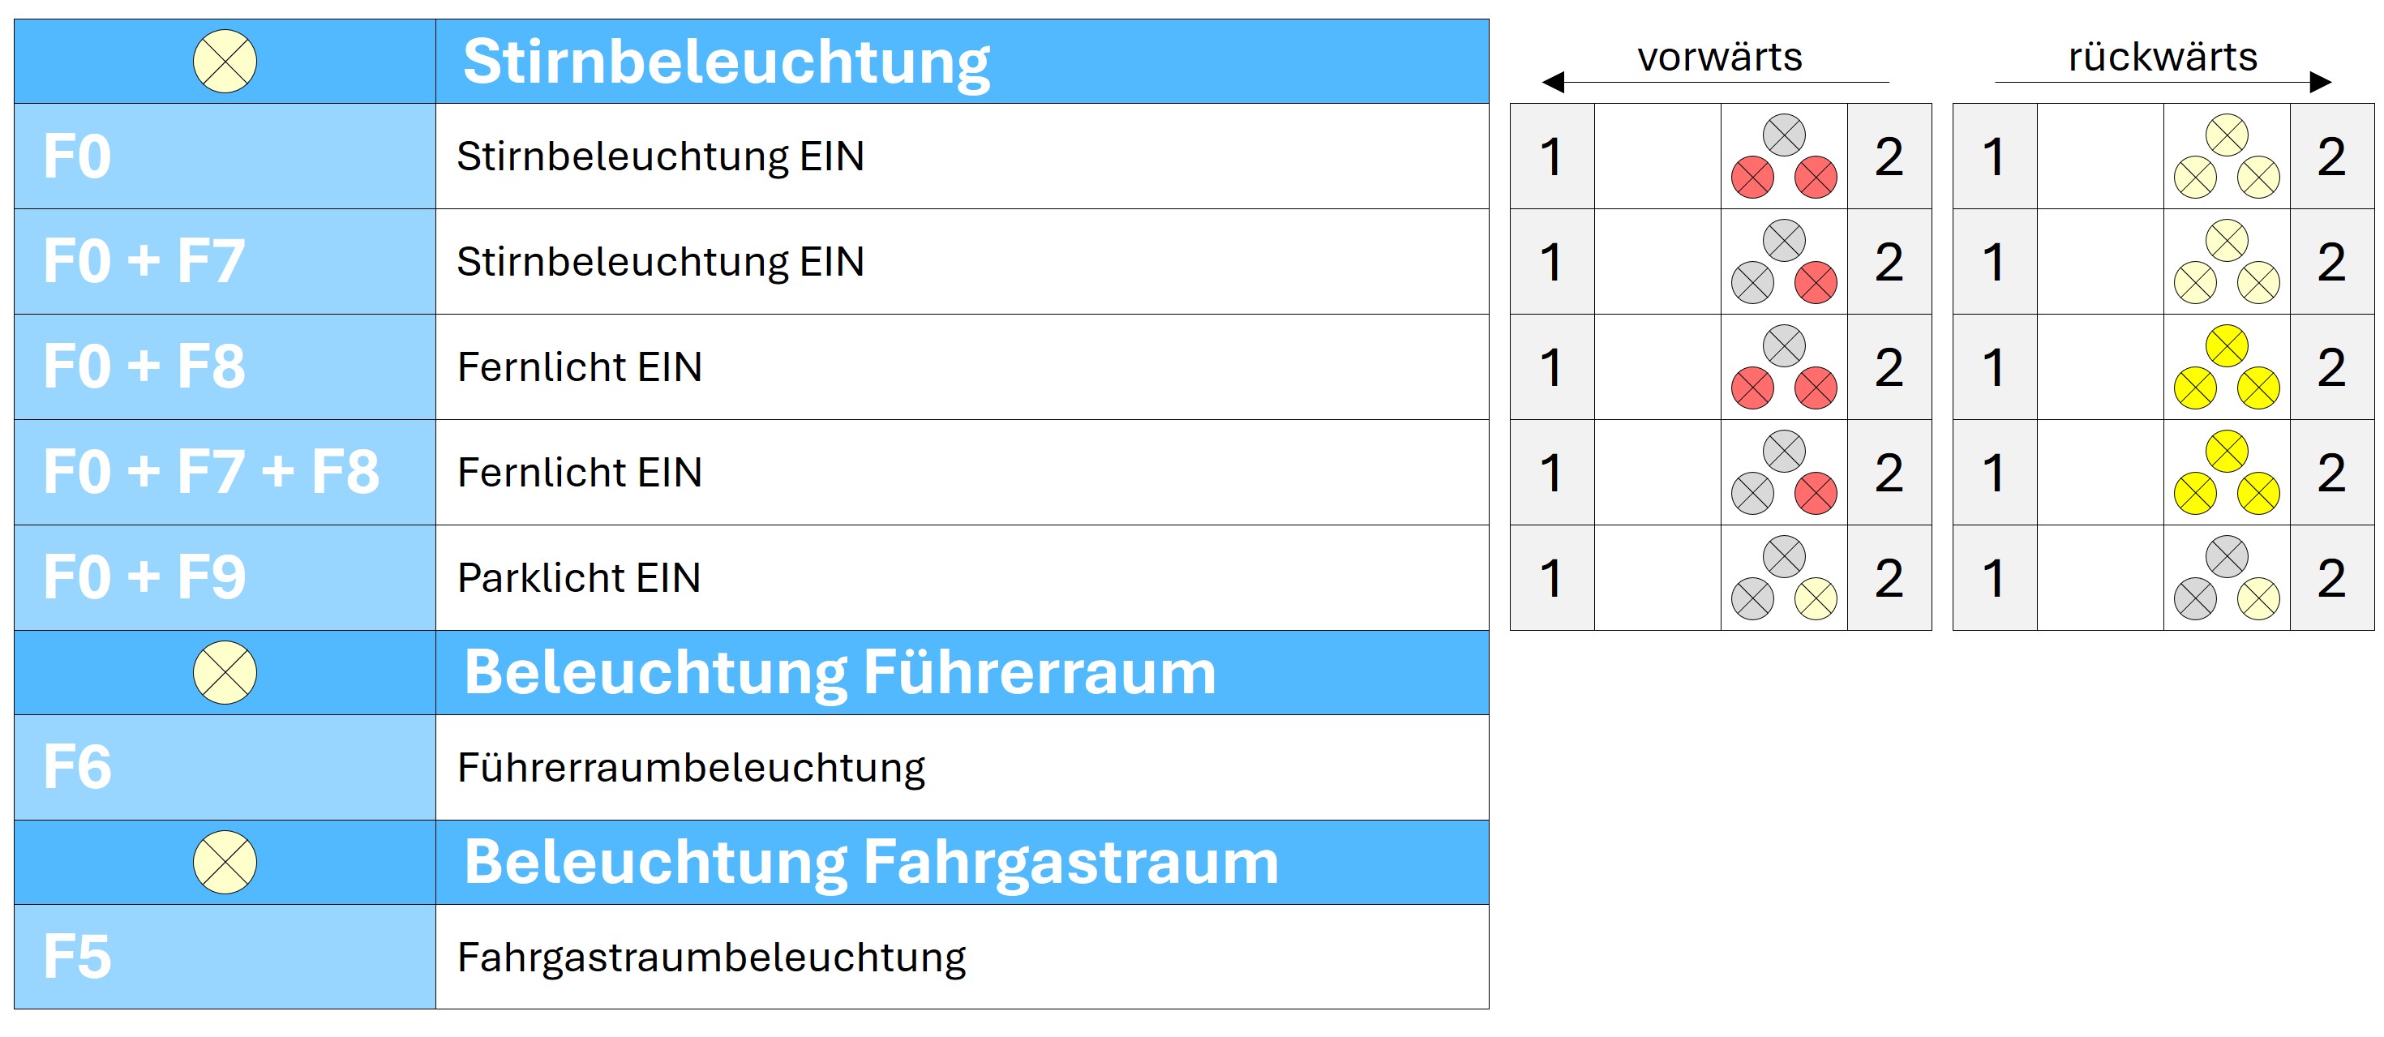Select the F0 function key cell
This screenshot has width=2384, height=1037.
(x=225, y=156)
